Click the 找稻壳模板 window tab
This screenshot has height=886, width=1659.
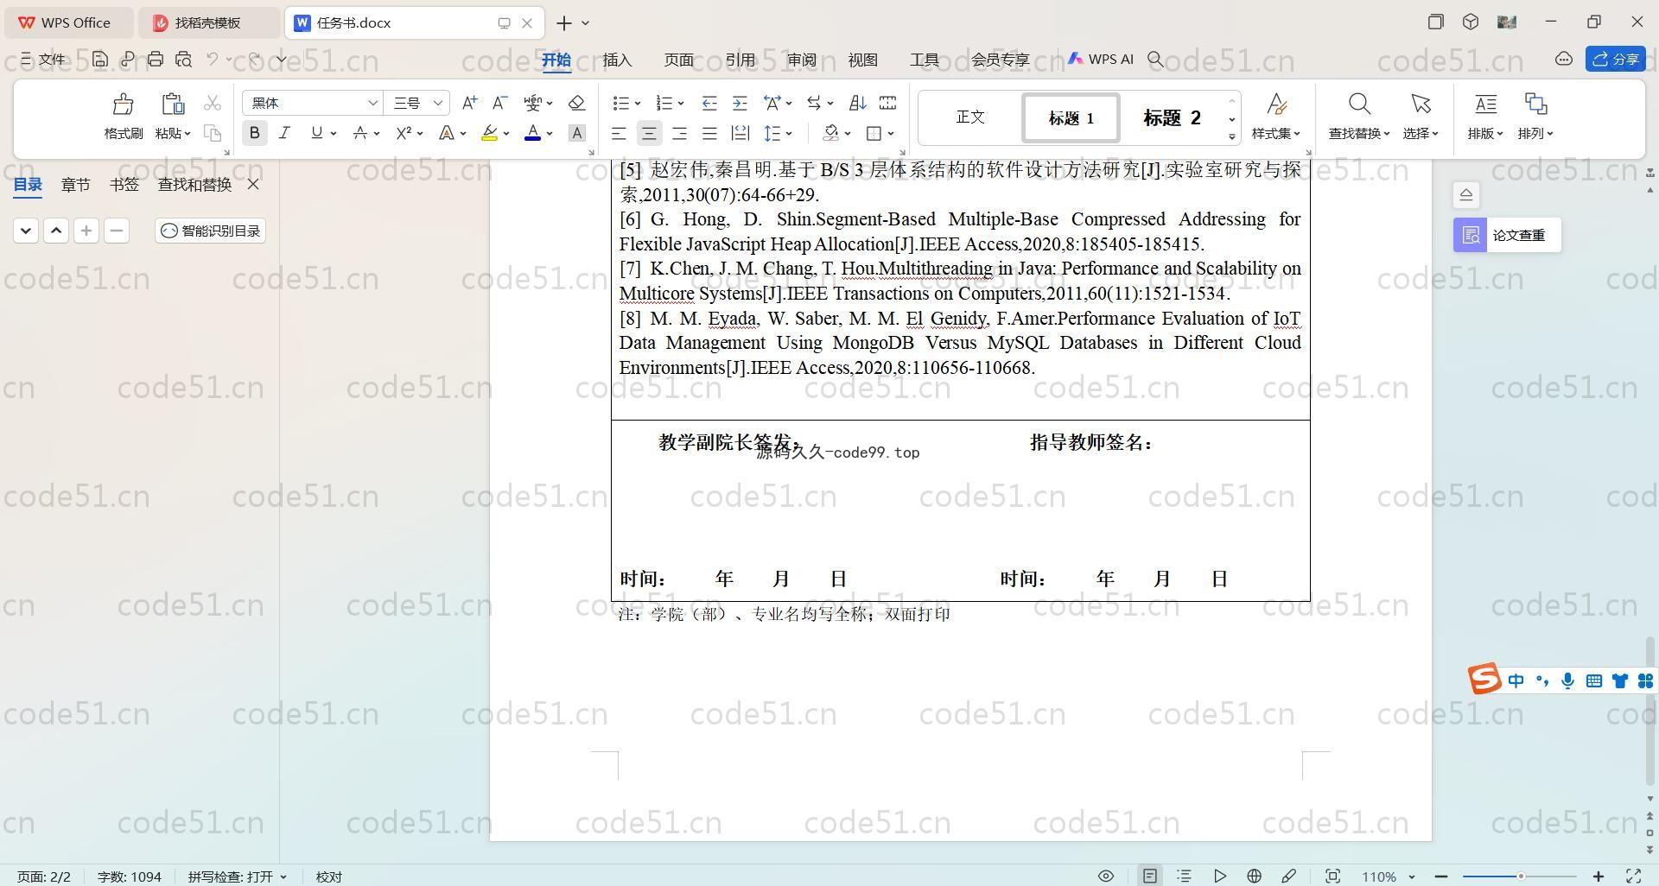coord(208,22)
